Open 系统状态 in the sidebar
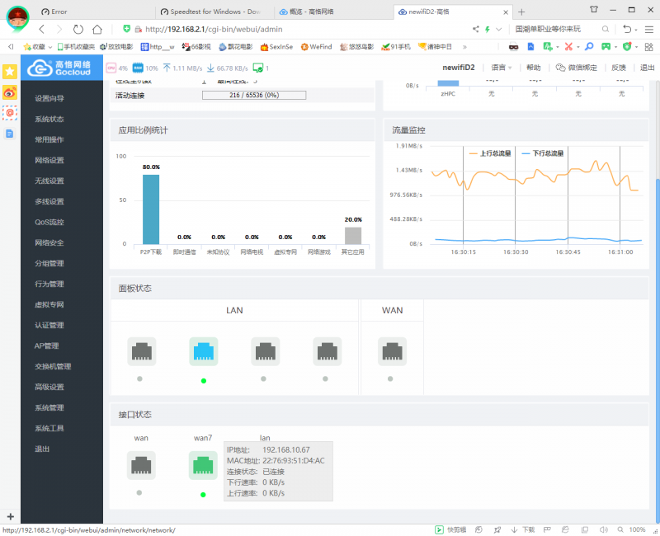The image size is (660, 536). coord(49,119)
